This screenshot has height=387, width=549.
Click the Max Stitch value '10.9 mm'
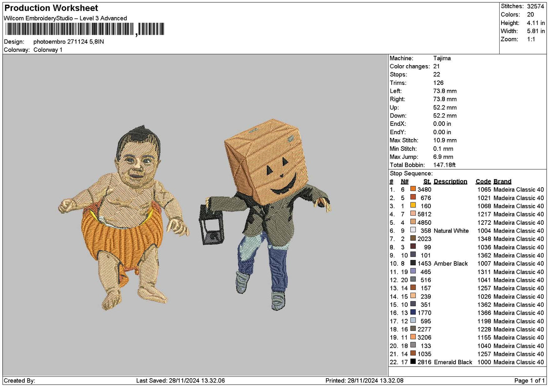click(x=445, y=140)
